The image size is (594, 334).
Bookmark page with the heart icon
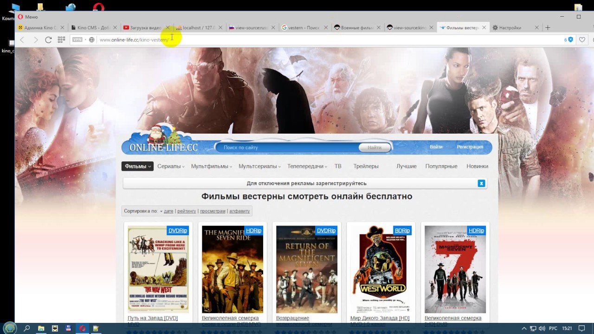(582, 40)
